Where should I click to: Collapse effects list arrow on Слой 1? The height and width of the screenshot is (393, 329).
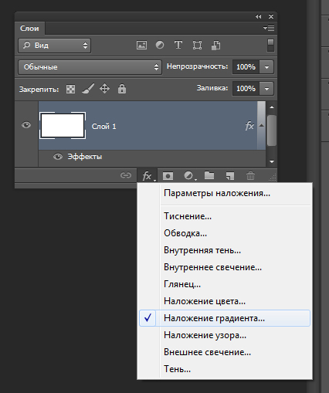tap(262, 125)
